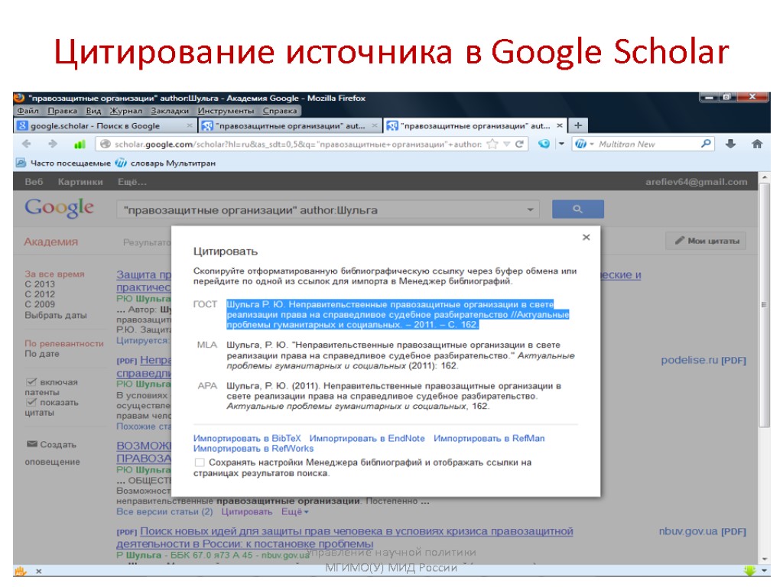Click the bookmark star in address bar
783x587 pixels.
click(x=492, y=144)
